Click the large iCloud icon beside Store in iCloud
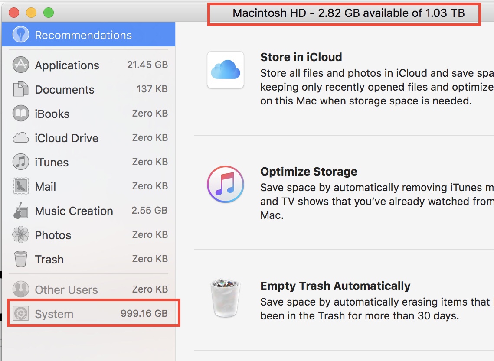 (226, 70)
